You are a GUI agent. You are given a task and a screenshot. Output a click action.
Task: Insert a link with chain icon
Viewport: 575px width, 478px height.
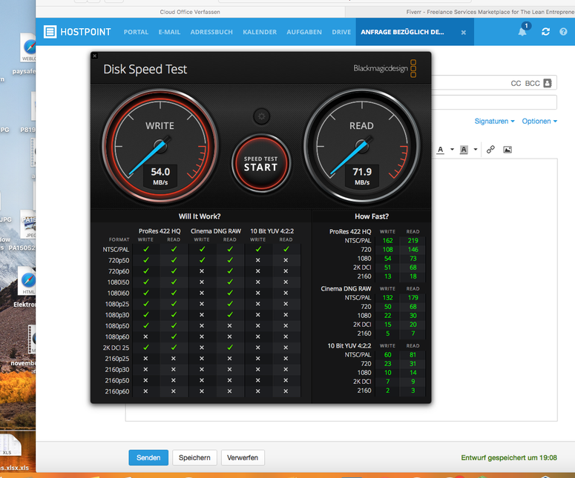click(x=490, y=150)
